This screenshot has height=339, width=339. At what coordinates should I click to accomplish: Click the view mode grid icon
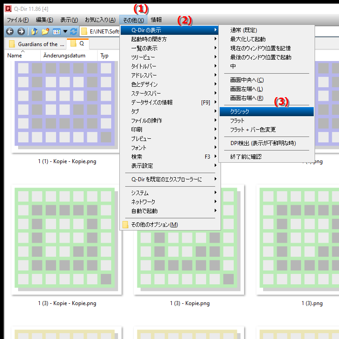tap(56, 32)
